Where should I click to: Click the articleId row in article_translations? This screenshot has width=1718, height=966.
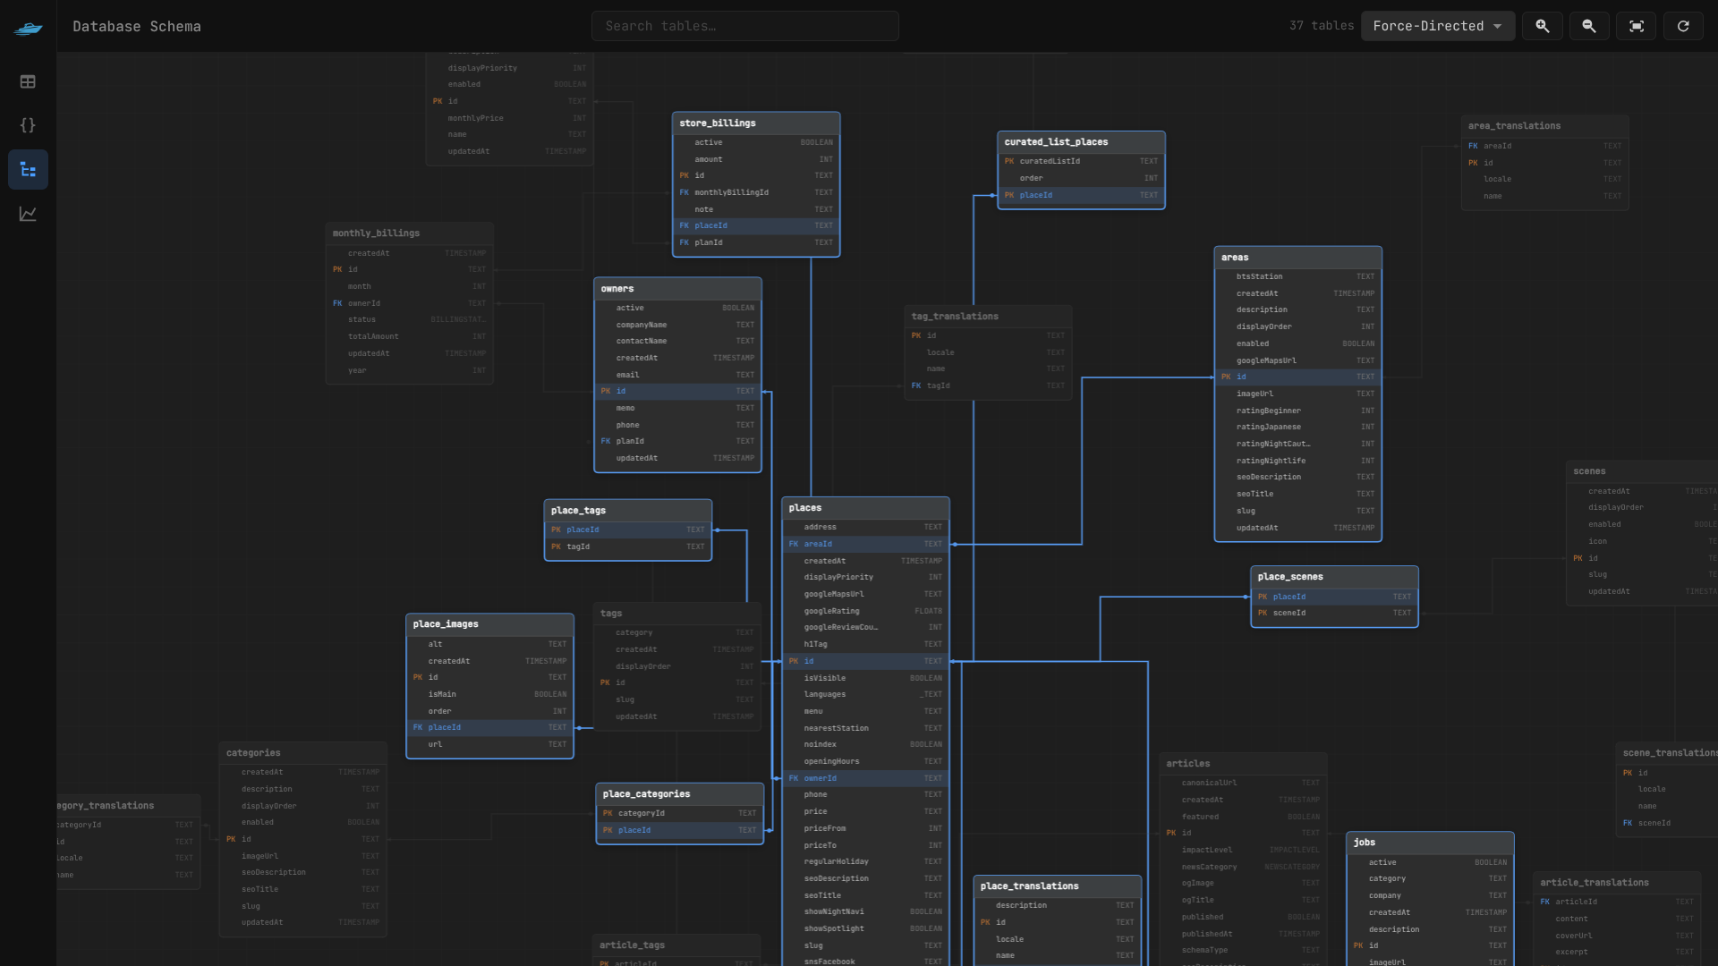click(1617, 902)
